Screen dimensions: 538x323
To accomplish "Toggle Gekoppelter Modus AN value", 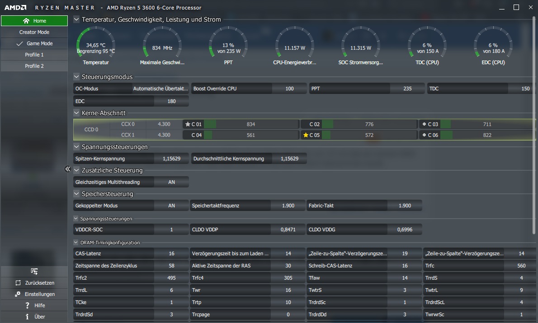I will point(171,206).
